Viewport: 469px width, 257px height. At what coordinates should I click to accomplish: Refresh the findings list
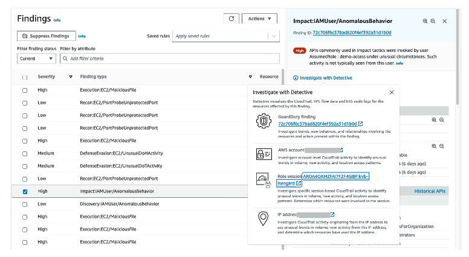pyautogui.click(x=231, y=19)
